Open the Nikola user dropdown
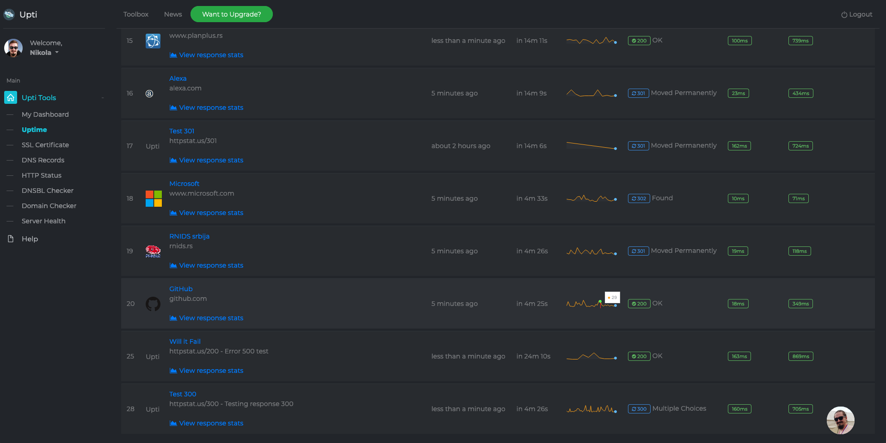This screenshot has width=886, height=443. pos(44,53)
